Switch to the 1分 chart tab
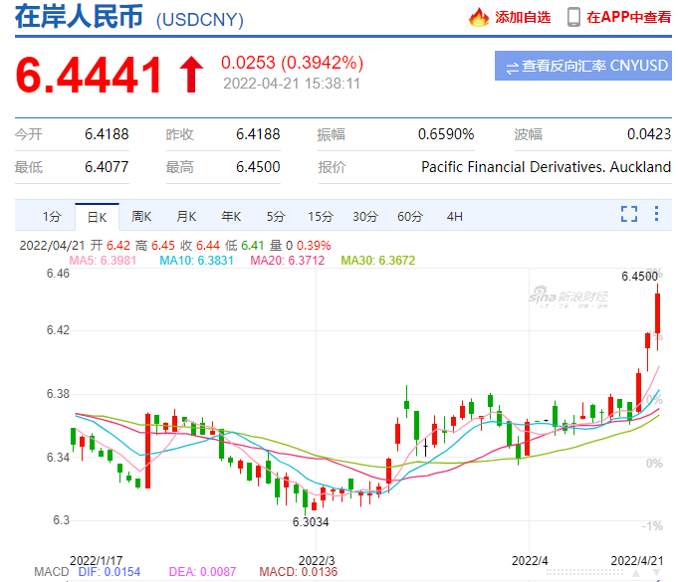The height and width of the screenshot is (582, 678). (52, 217)
